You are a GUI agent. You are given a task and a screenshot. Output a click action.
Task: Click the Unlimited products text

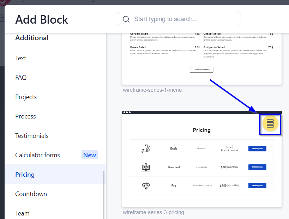(201, 185)
